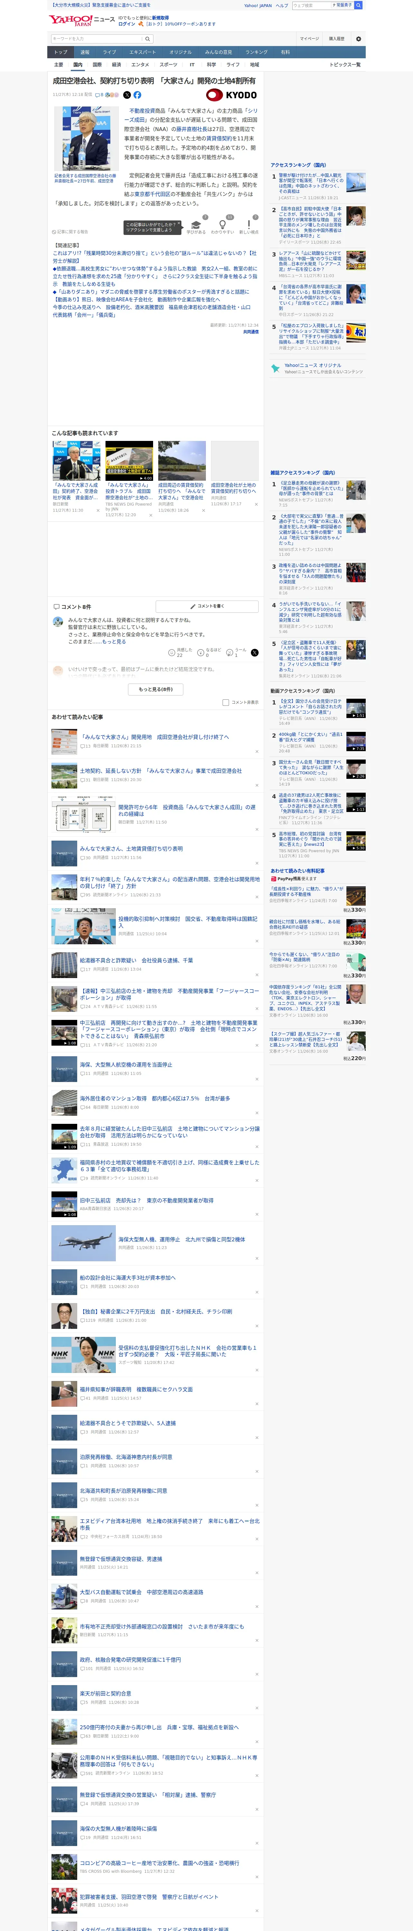Screen dimensions: 413x1931
Task: Open 福井県知事が辞職表明 article
Action: (x=136, y=1389)
